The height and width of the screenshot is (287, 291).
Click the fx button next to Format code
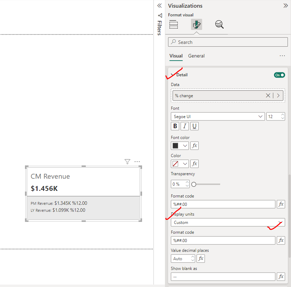point(281,204)
